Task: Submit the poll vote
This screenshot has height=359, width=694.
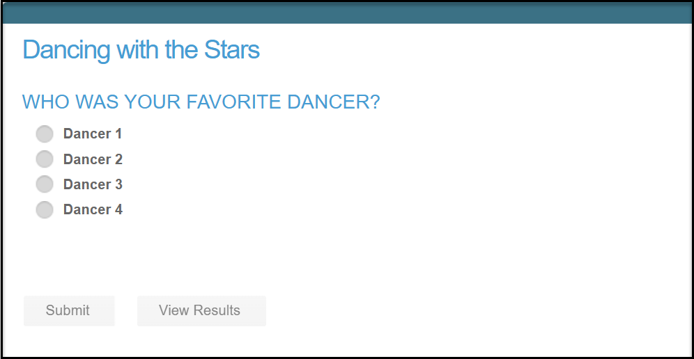Action: (x=69, y=311)
